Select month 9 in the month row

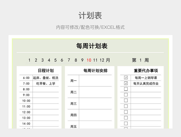coord(82,60)
